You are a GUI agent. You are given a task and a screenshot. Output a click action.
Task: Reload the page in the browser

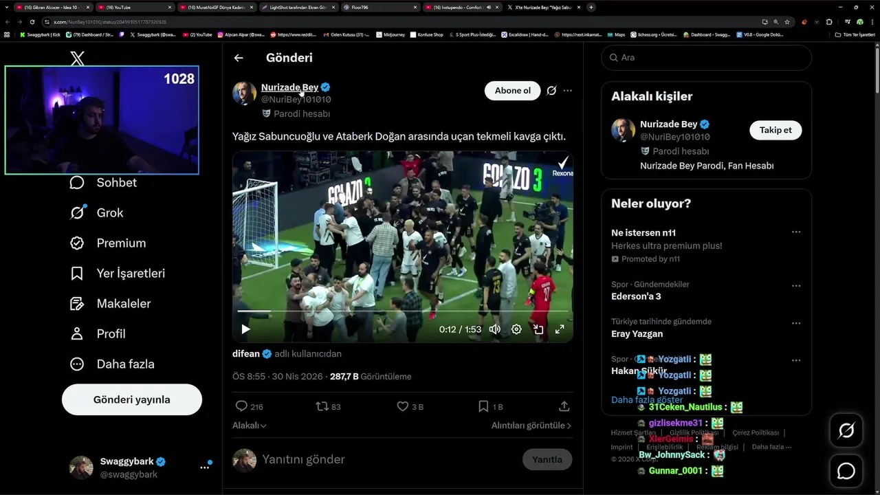32,22
